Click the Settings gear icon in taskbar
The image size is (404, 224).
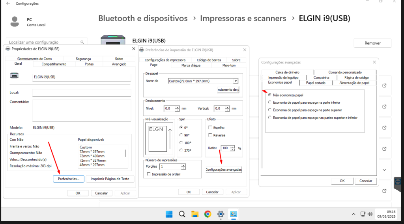click(x=221, y=214)
